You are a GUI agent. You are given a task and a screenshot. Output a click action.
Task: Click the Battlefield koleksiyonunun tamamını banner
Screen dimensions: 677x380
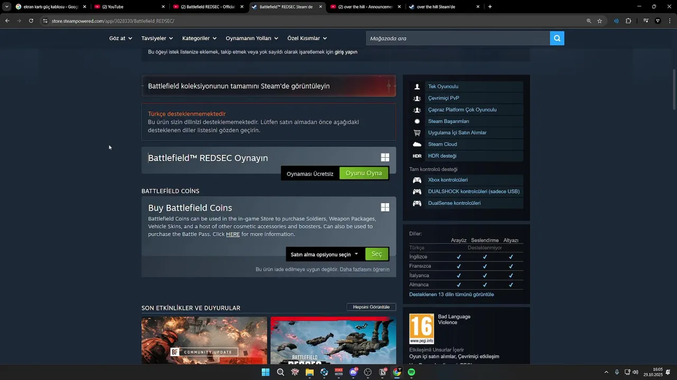(269, 86)
